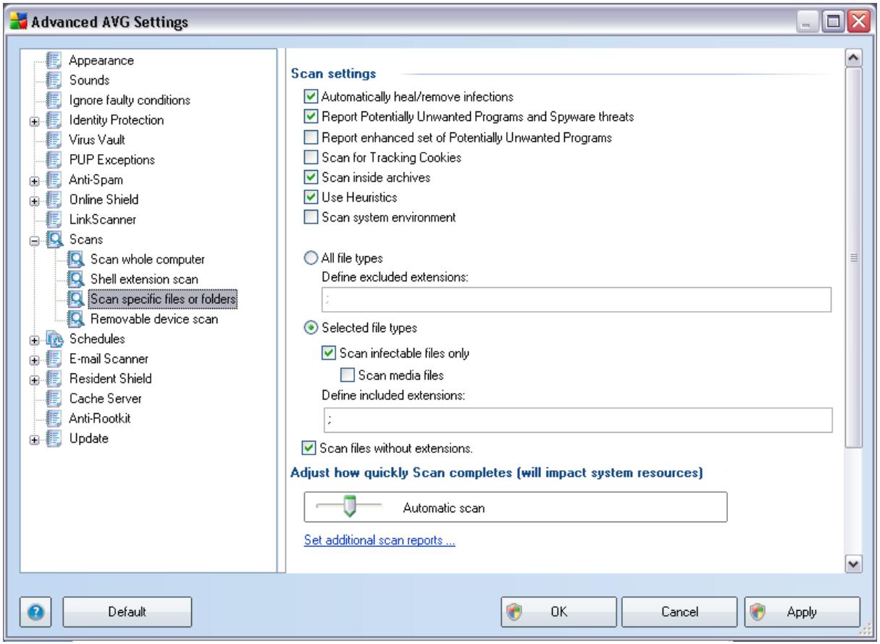Image resolution: width=880 pixels, height=644 pixels.
Task: Enable Scan media files checkbox
Action: point(347,375)
